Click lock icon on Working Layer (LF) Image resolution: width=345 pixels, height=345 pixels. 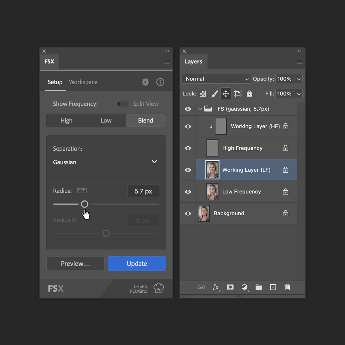point(285,170)
